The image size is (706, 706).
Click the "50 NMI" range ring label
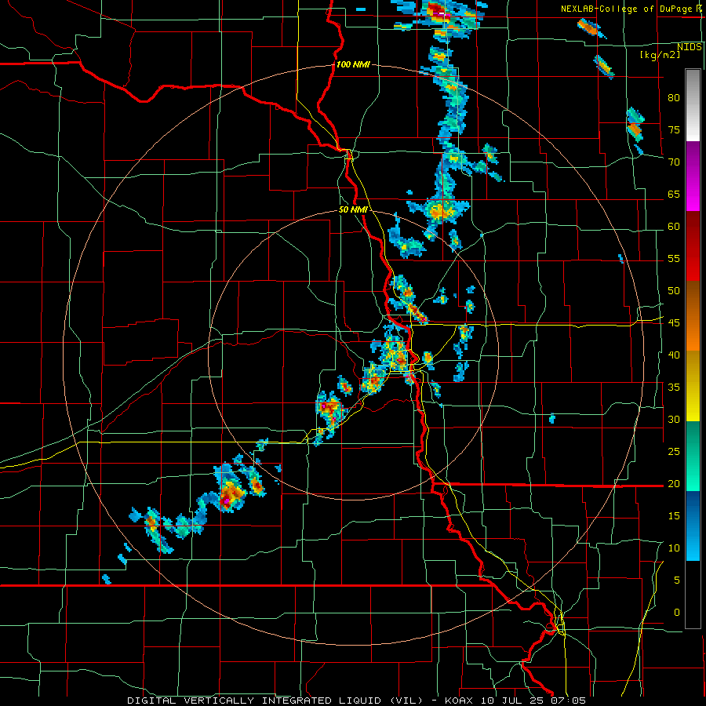tap(353, 209)
